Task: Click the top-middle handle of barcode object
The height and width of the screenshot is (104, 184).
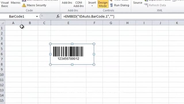Action: (72, 44)
